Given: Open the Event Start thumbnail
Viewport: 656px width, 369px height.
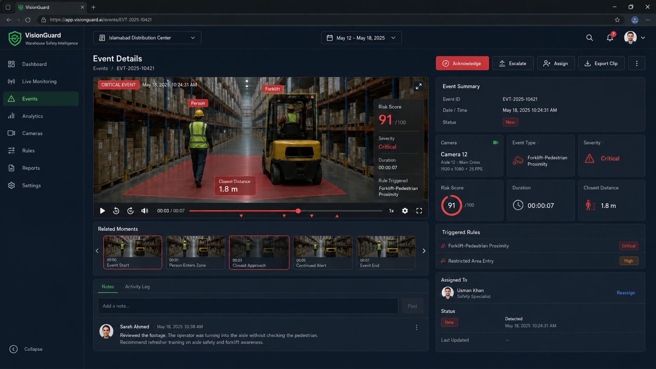Looking at the screenshot, I should [x=133, y=253].
